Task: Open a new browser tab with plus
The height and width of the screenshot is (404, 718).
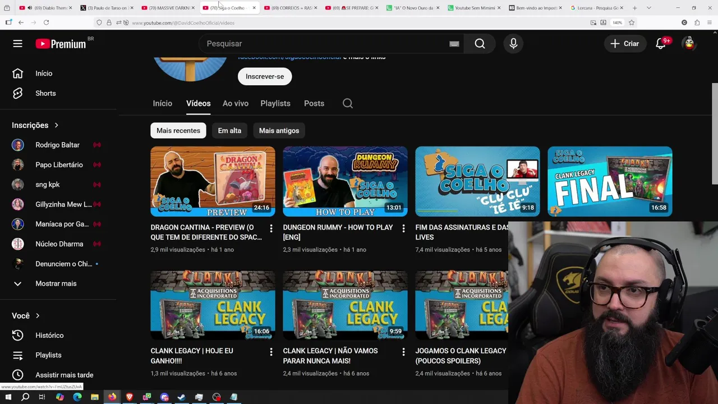Action: click(x=634, y=8)
